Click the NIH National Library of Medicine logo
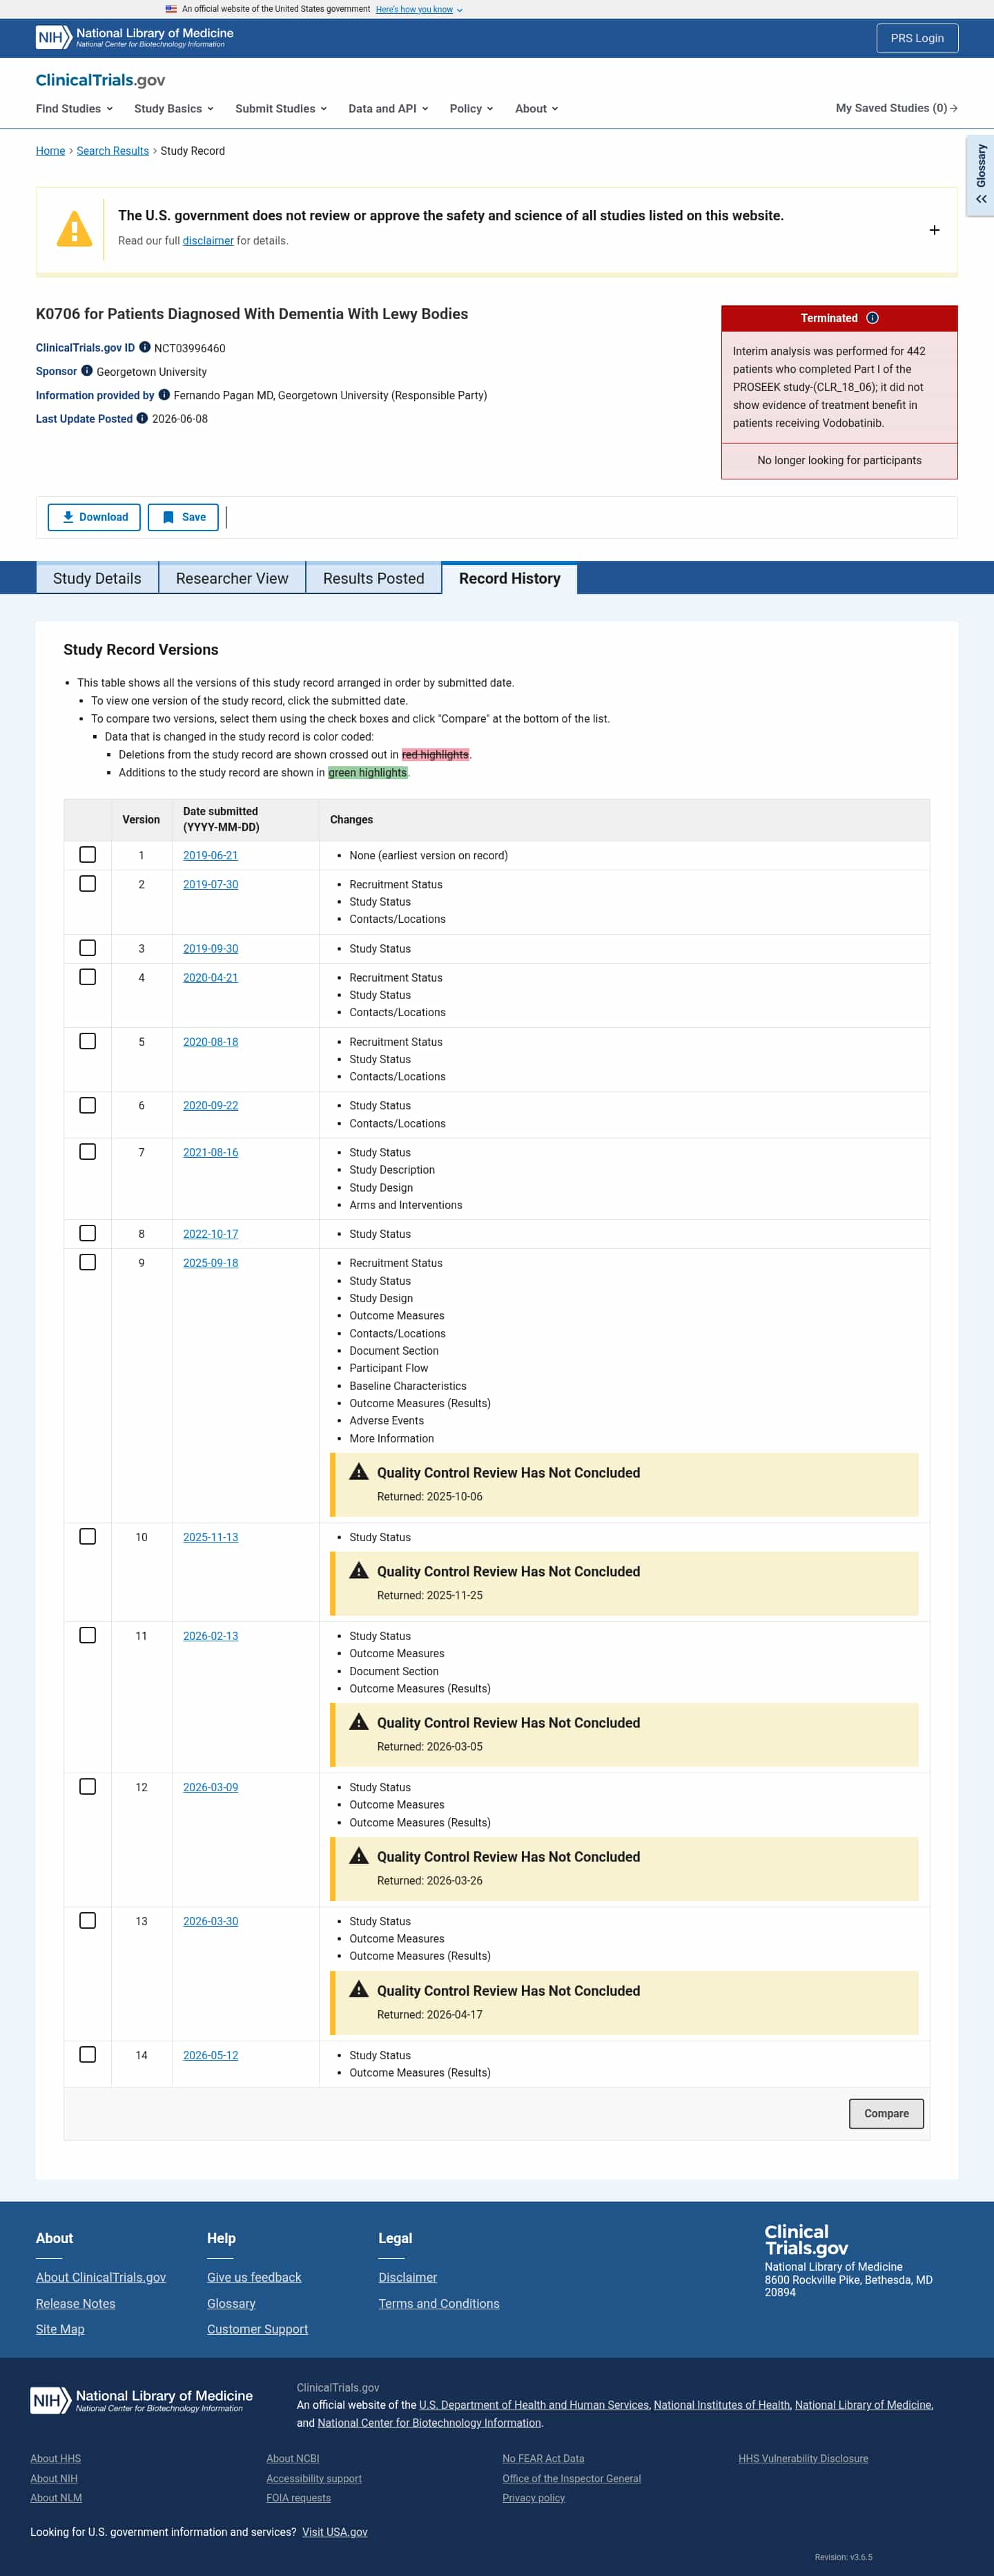Image resolution: width=994 pixels, height=2576 pixels. 135,37
